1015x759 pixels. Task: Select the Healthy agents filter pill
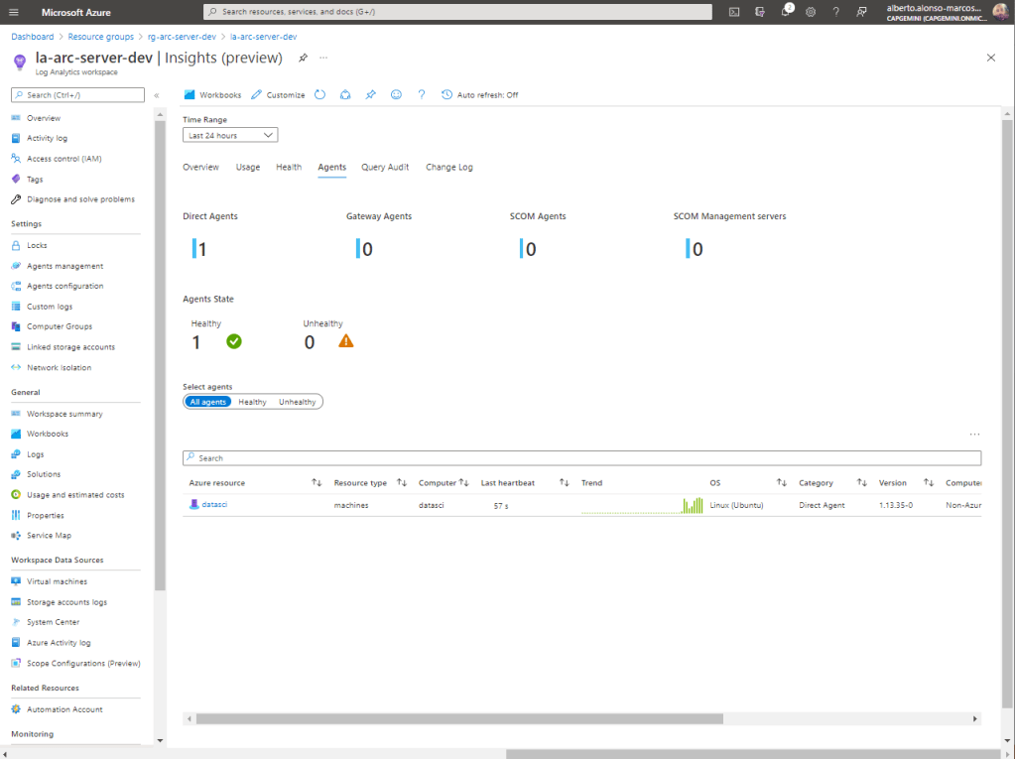[252, 402]
